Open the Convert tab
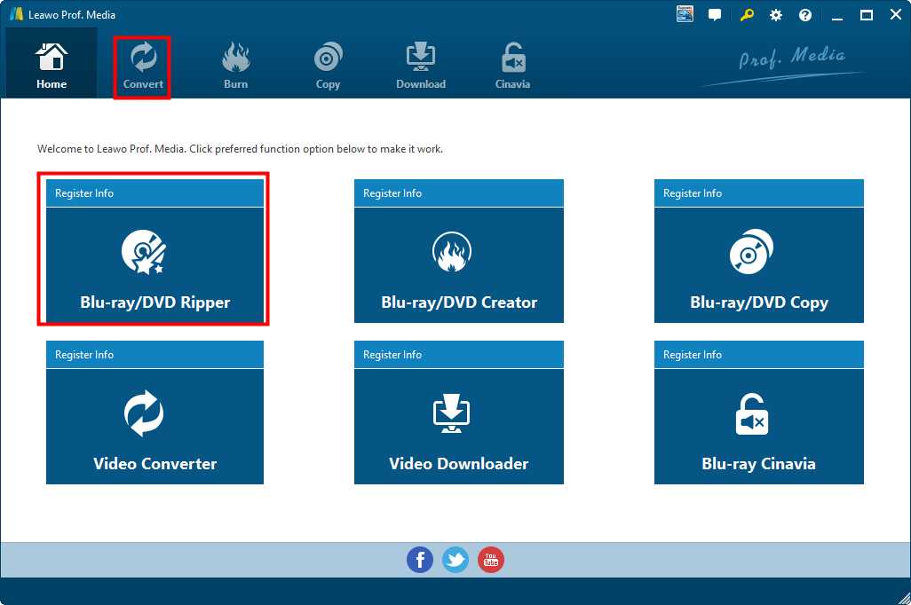This screenshot has height=605, width=911. tap(143, 67)
